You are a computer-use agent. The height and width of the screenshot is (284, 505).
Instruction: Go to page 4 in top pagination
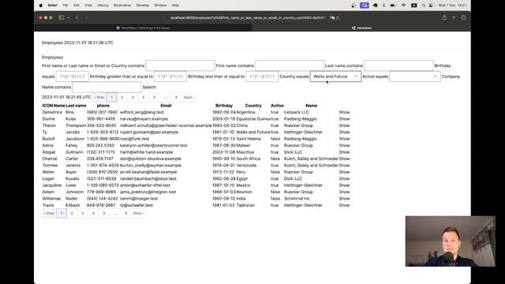click(144, 97)
